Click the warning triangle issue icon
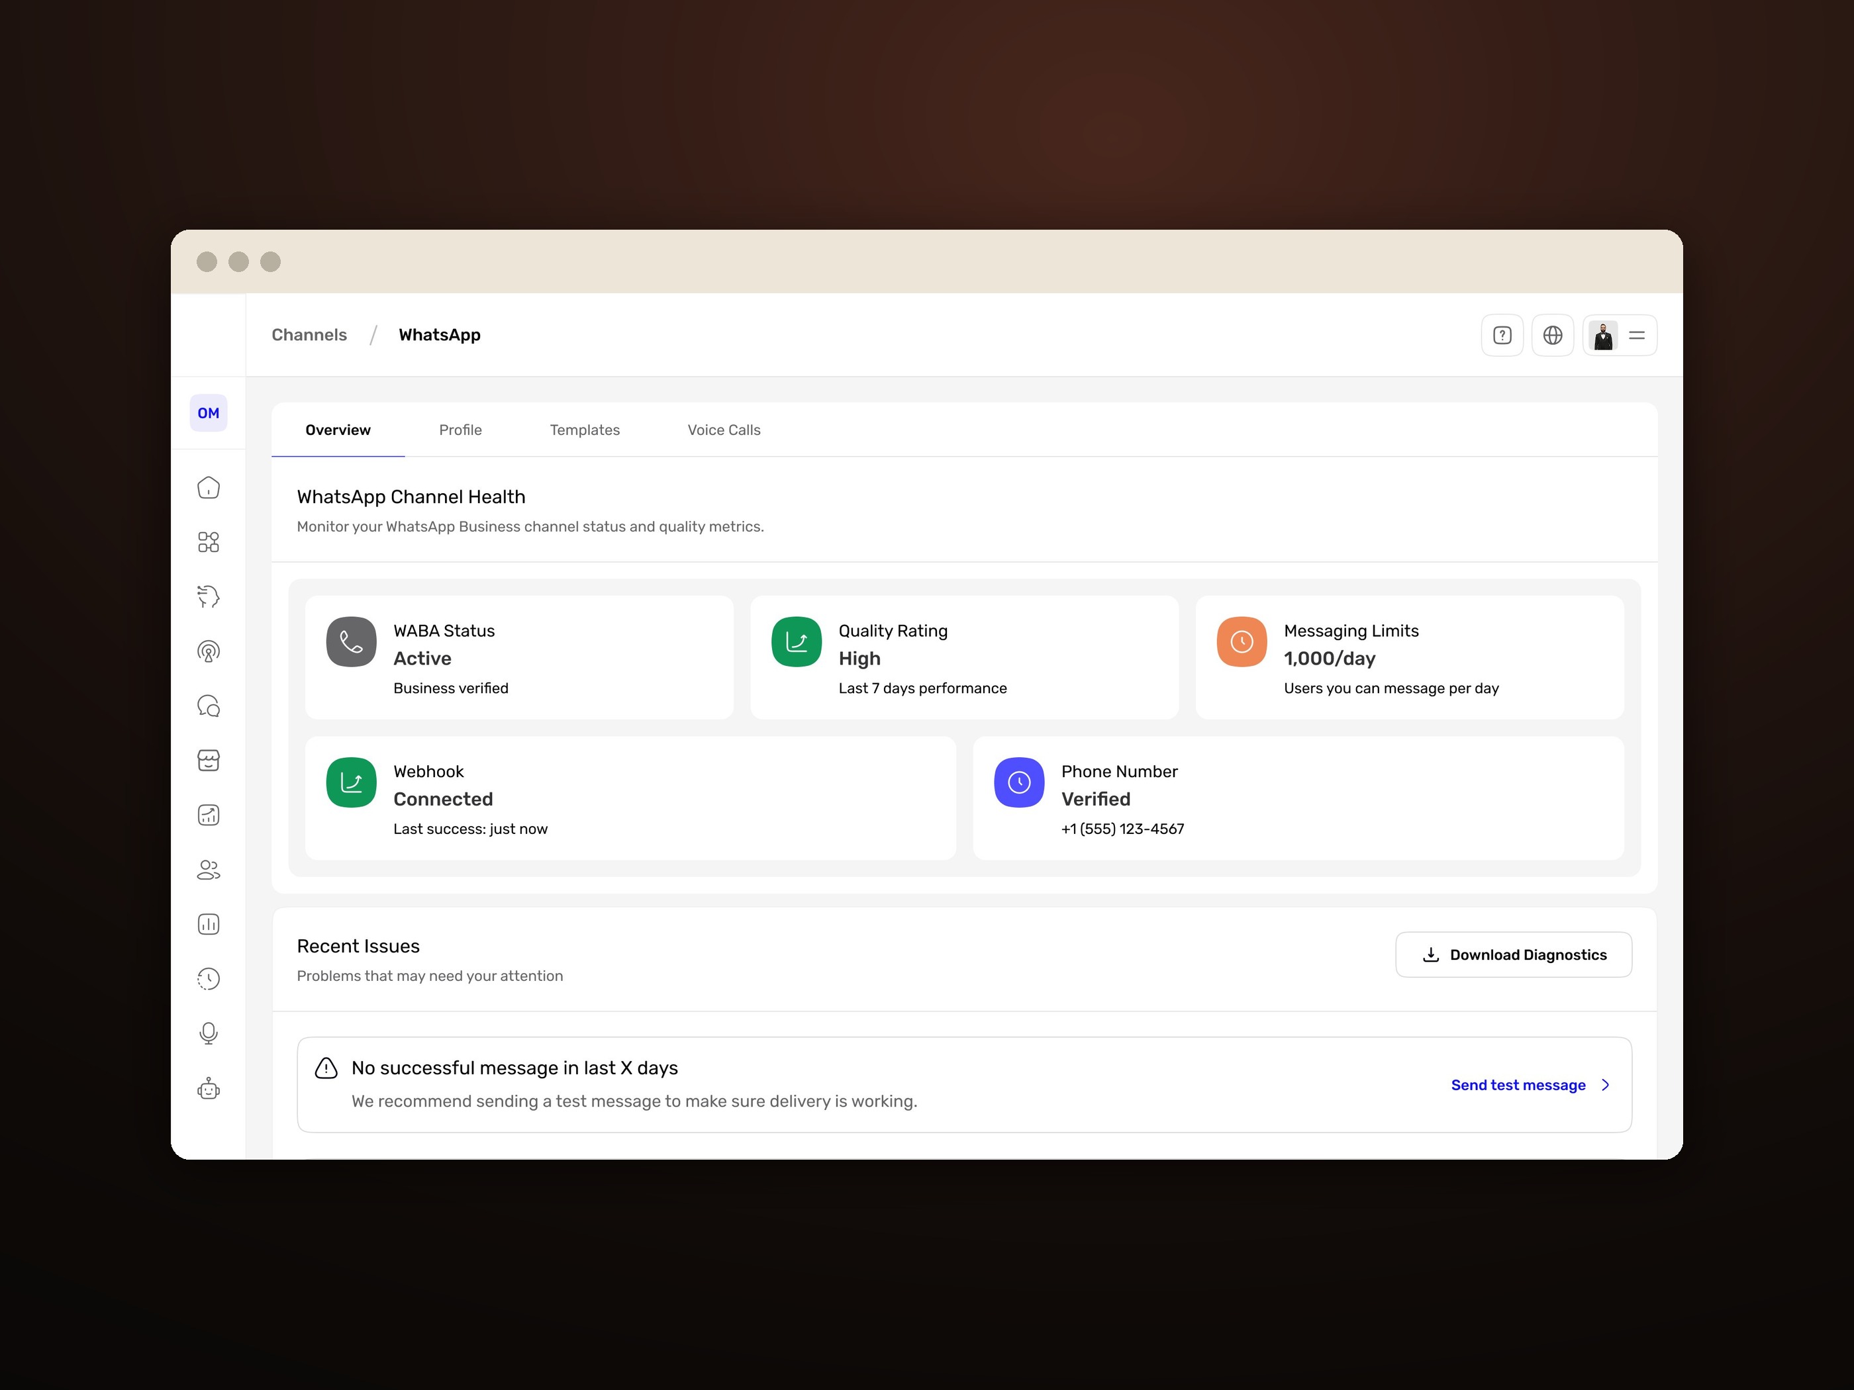 click(326, 1068)
